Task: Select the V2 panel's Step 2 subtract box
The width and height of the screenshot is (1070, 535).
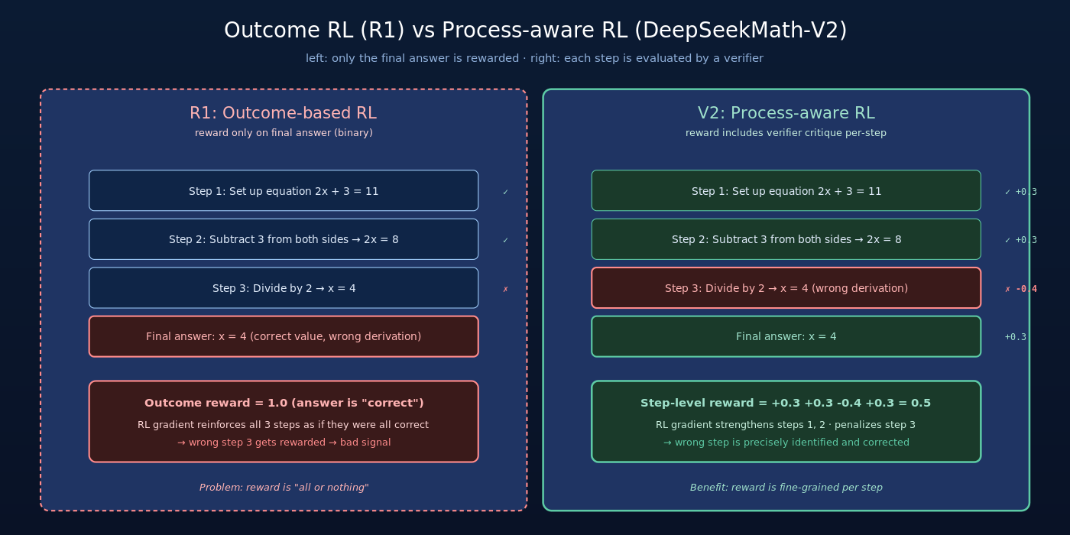Action: click(786, 239)
